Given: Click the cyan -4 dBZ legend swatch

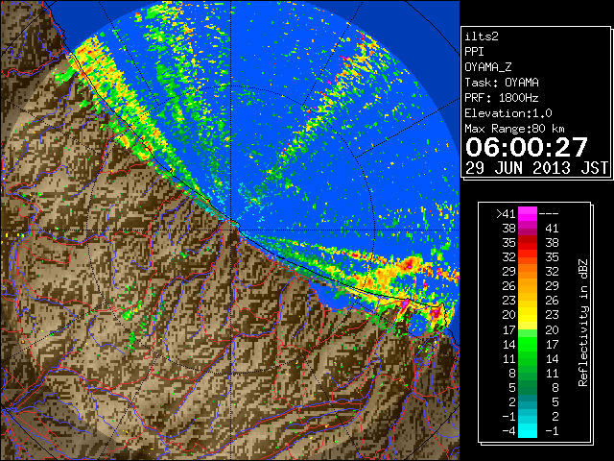Looking at the screenshot, I should coord(528,431).
